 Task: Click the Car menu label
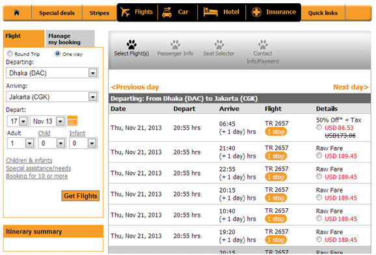click(183, 12)
